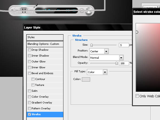Click the stroke Size slider handle
The width and height of the screenshot is (160, 120).
[91, 45]
